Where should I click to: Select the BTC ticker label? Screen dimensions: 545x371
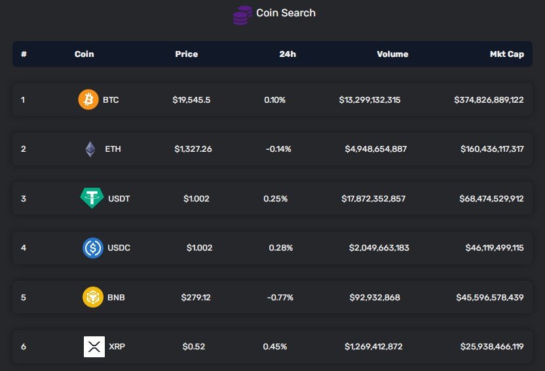[111, 100]
